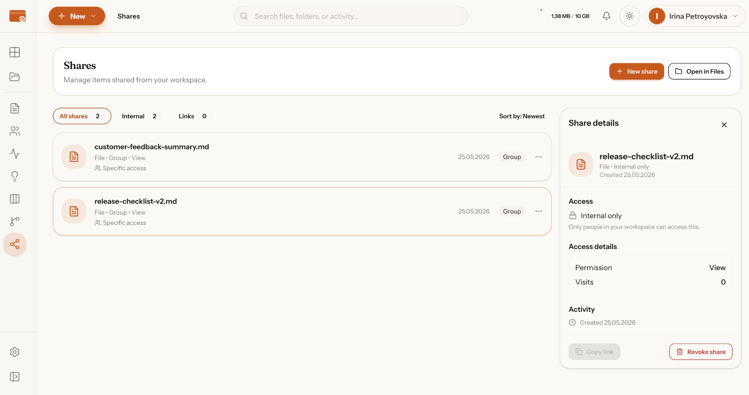The image size is (749, 395).
Task: Open the columns board icon in sidebar
Action: pos(15,199)
